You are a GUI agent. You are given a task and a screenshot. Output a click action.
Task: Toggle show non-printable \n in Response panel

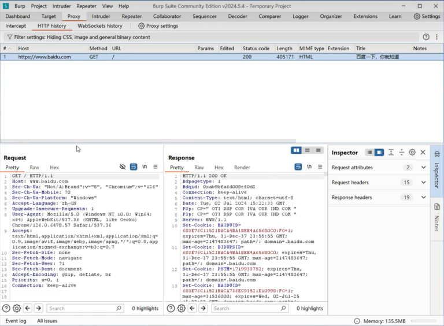[309, 166]
